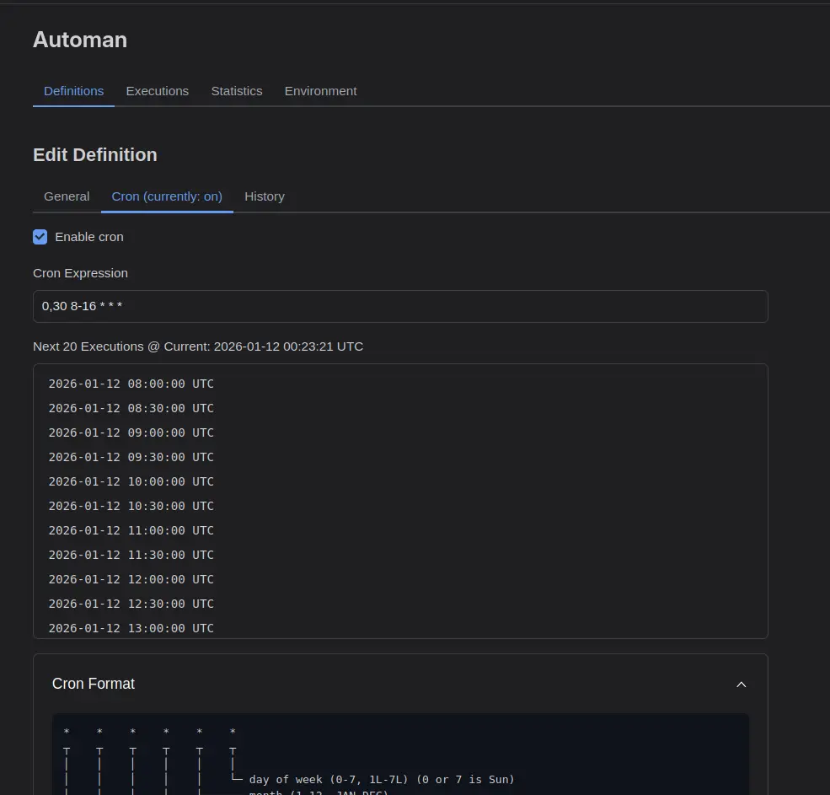Viewport: 830px width, 795px height.
Task: Click the Cron Format panel title
Action: pyautogui.click(x=94, y=684)
